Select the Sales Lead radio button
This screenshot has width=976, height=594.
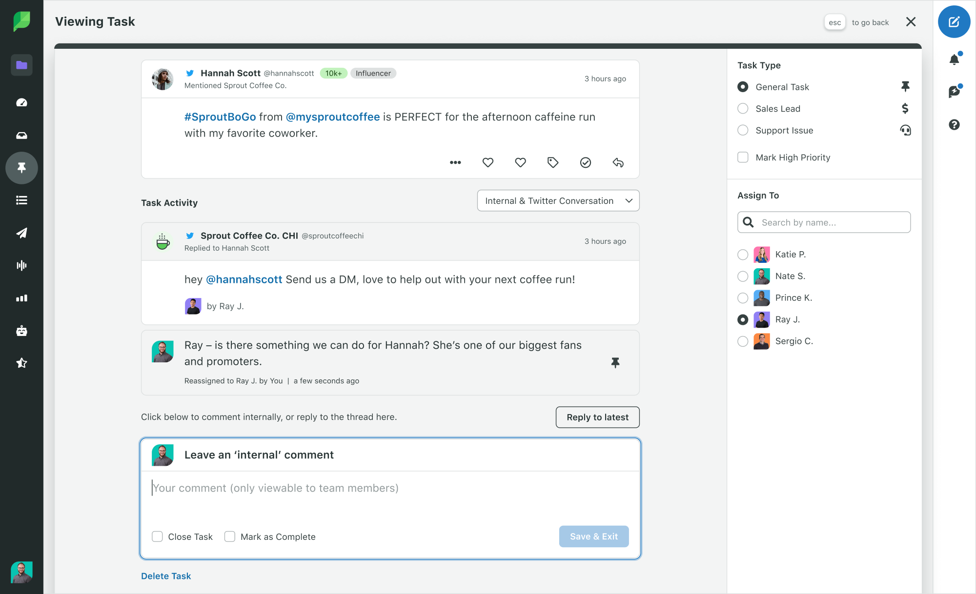tap(742, 108)
